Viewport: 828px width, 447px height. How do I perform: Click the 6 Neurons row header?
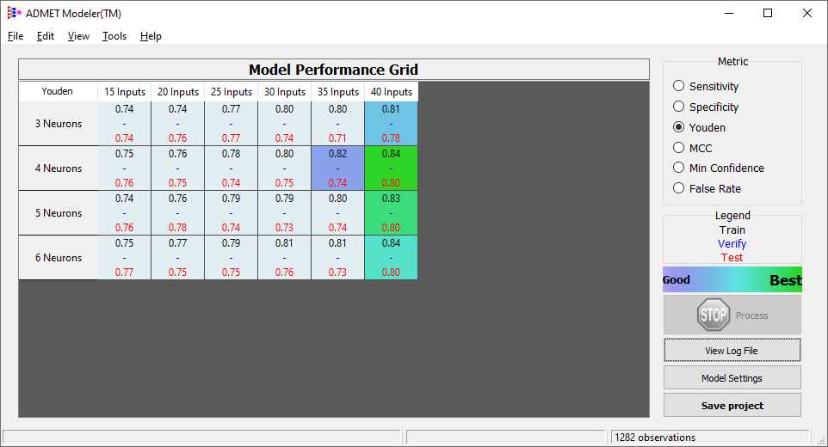coord(58,258)
